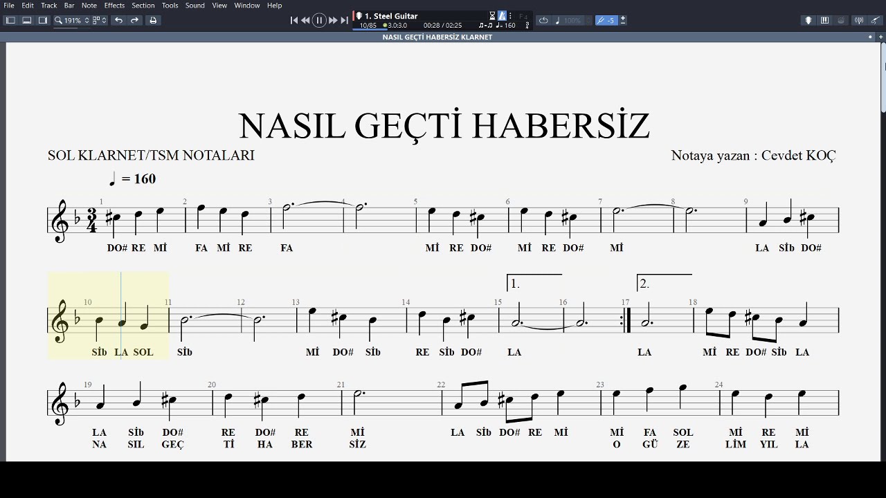Click the zoom magnifier icon

[59, 20]
